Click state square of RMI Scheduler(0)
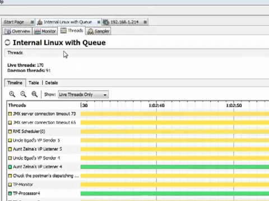269x201 pixels. 10,132
